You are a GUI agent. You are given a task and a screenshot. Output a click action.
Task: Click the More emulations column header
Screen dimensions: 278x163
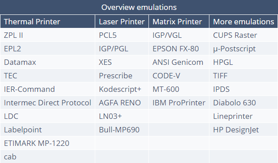click(243, 22)
